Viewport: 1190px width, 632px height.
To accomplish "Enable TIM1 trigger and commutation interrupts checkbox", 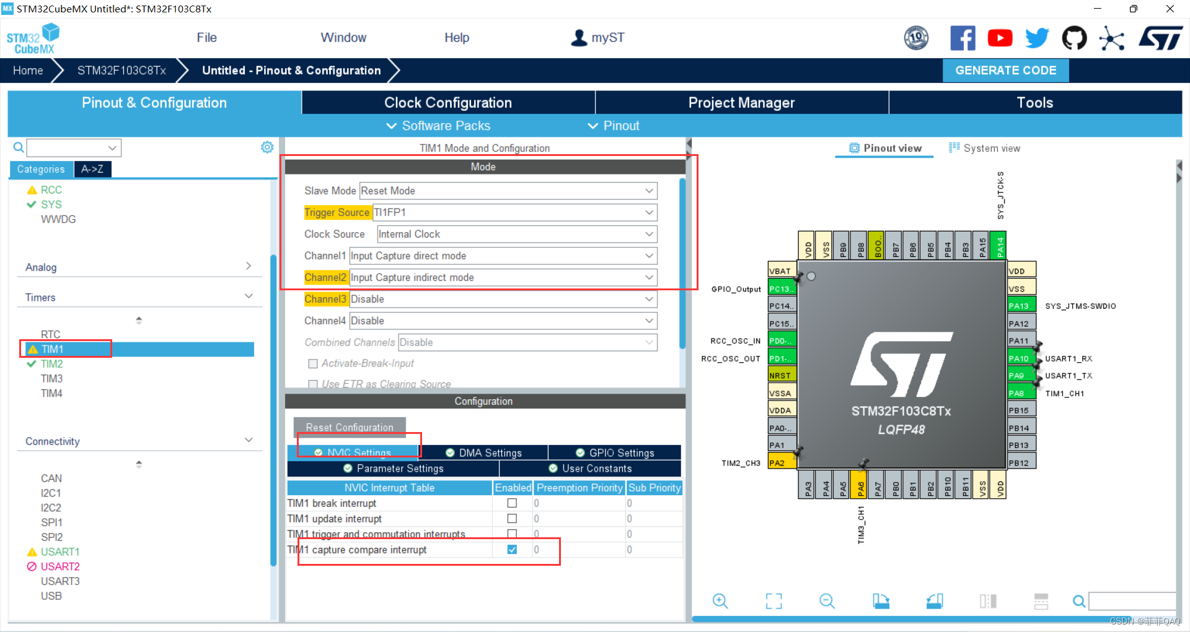I will click(x=512, y=534).
